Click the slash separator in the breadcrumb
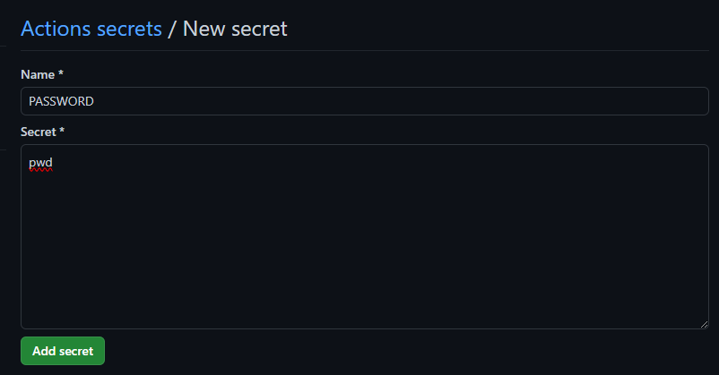 click(x=172, y=29)
